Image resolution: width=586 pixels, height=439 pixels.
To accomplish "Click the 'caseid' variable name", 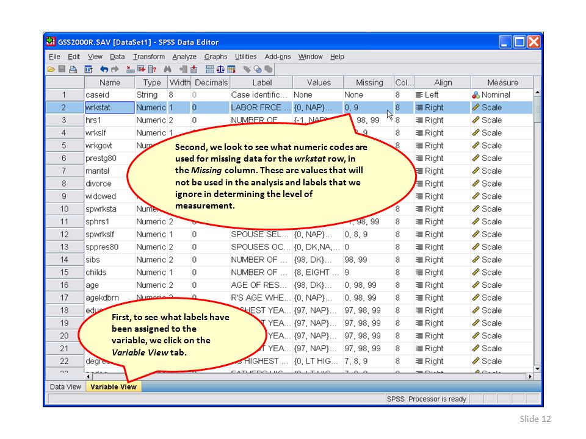I will 97,95.
